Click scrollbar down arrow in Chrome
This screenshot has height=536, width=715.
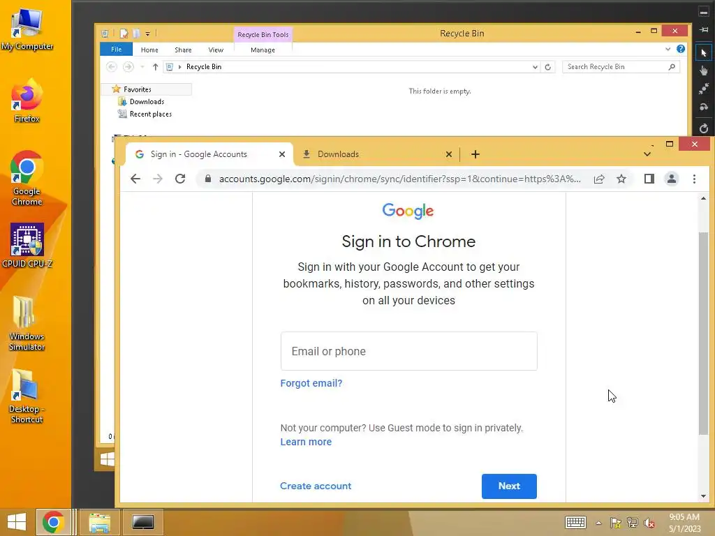703,496
